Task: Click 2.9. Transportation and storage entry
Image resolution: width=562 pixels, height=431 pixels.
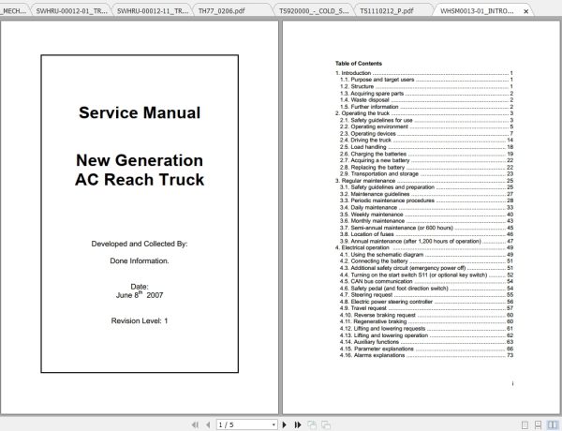Action: point(426,174)
